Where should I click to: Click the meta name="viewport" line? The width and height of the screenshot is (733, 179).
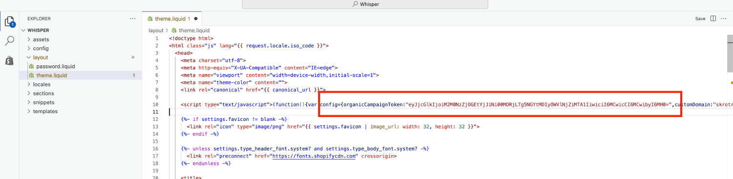[280, 75]
